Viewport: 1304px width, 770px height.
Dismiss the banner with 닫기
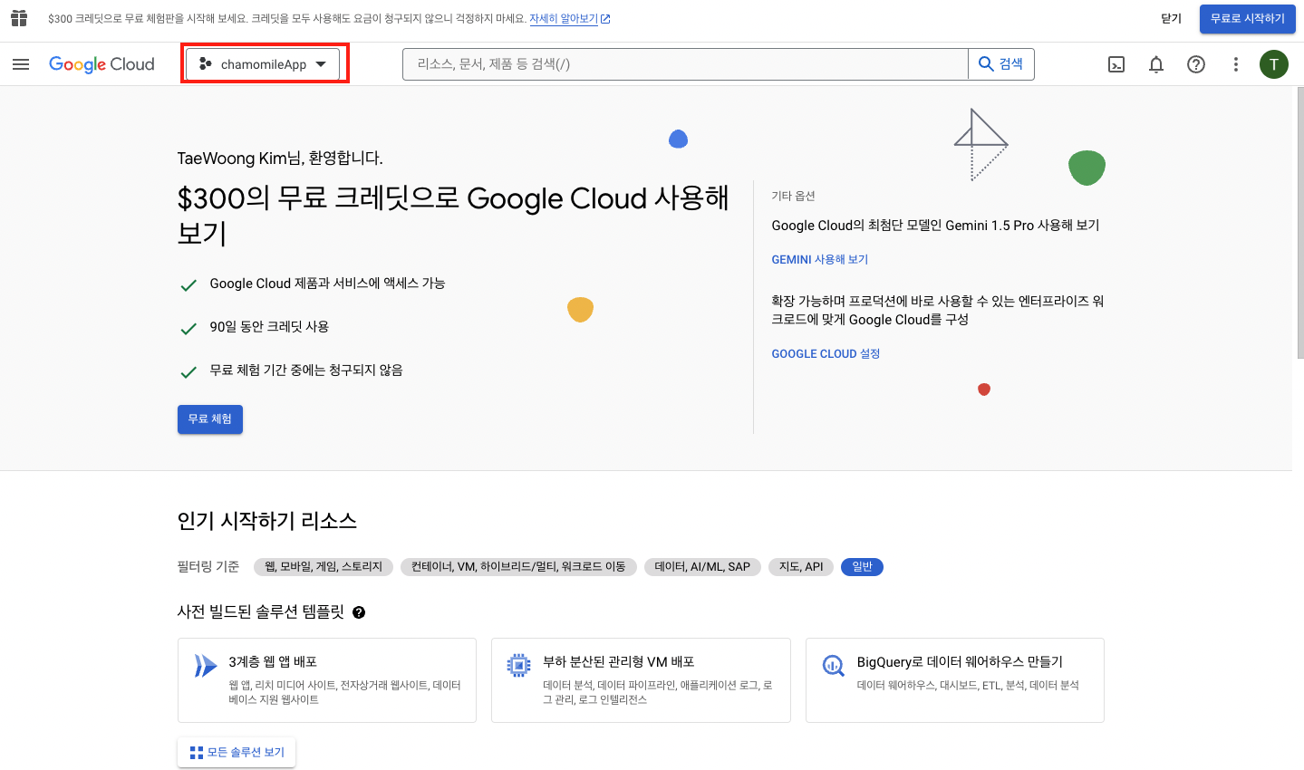coord(1172,18)
